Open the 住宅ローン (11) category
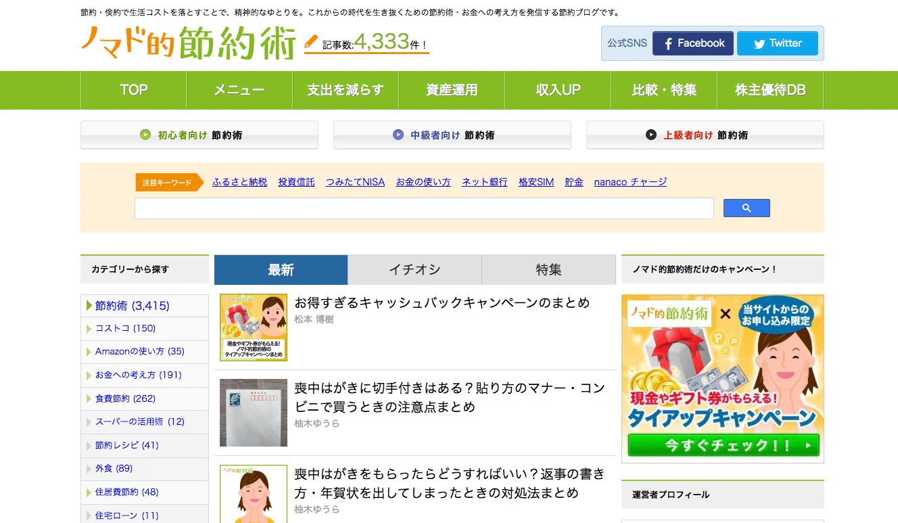This screenshot has width=898, height=523. click(145, 516)
